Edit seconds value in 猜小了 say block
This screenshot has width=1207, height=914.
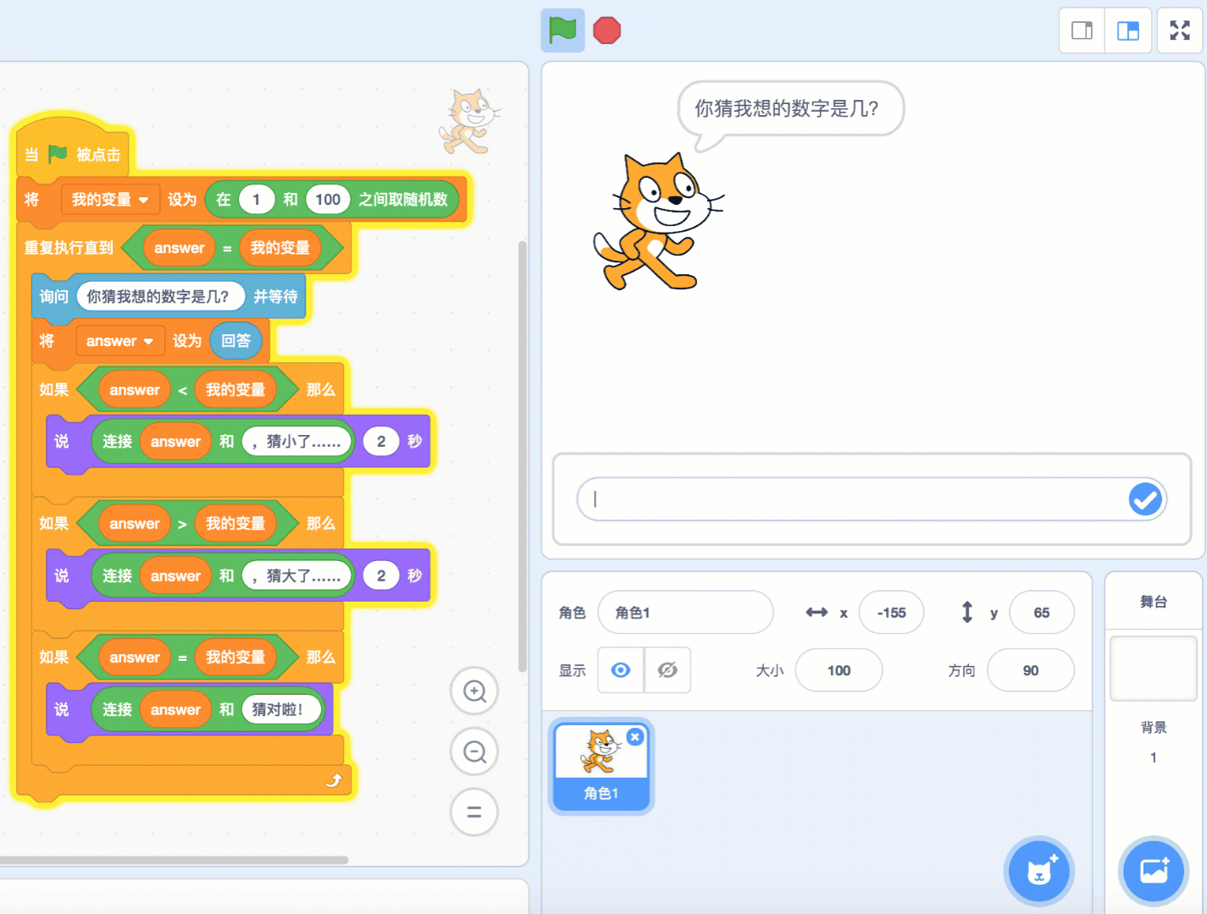pos(381,442)
